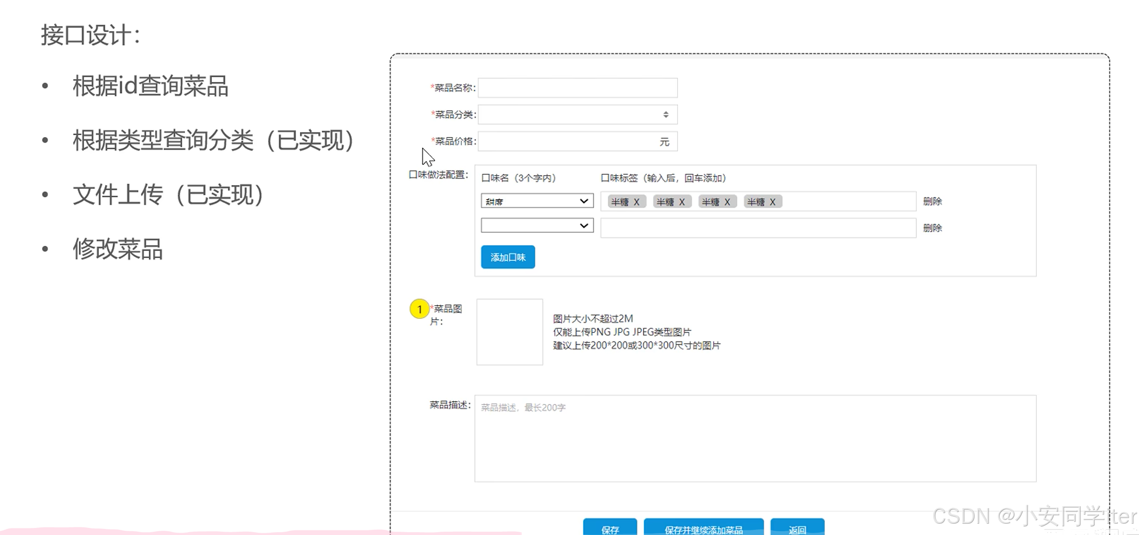Remove the second 半糖 tag via X
Screen dimensions: 1139x535
[x=682, y=202]
